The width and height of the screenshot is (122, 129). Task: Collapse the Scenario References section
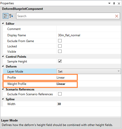[x=3, y=89]
